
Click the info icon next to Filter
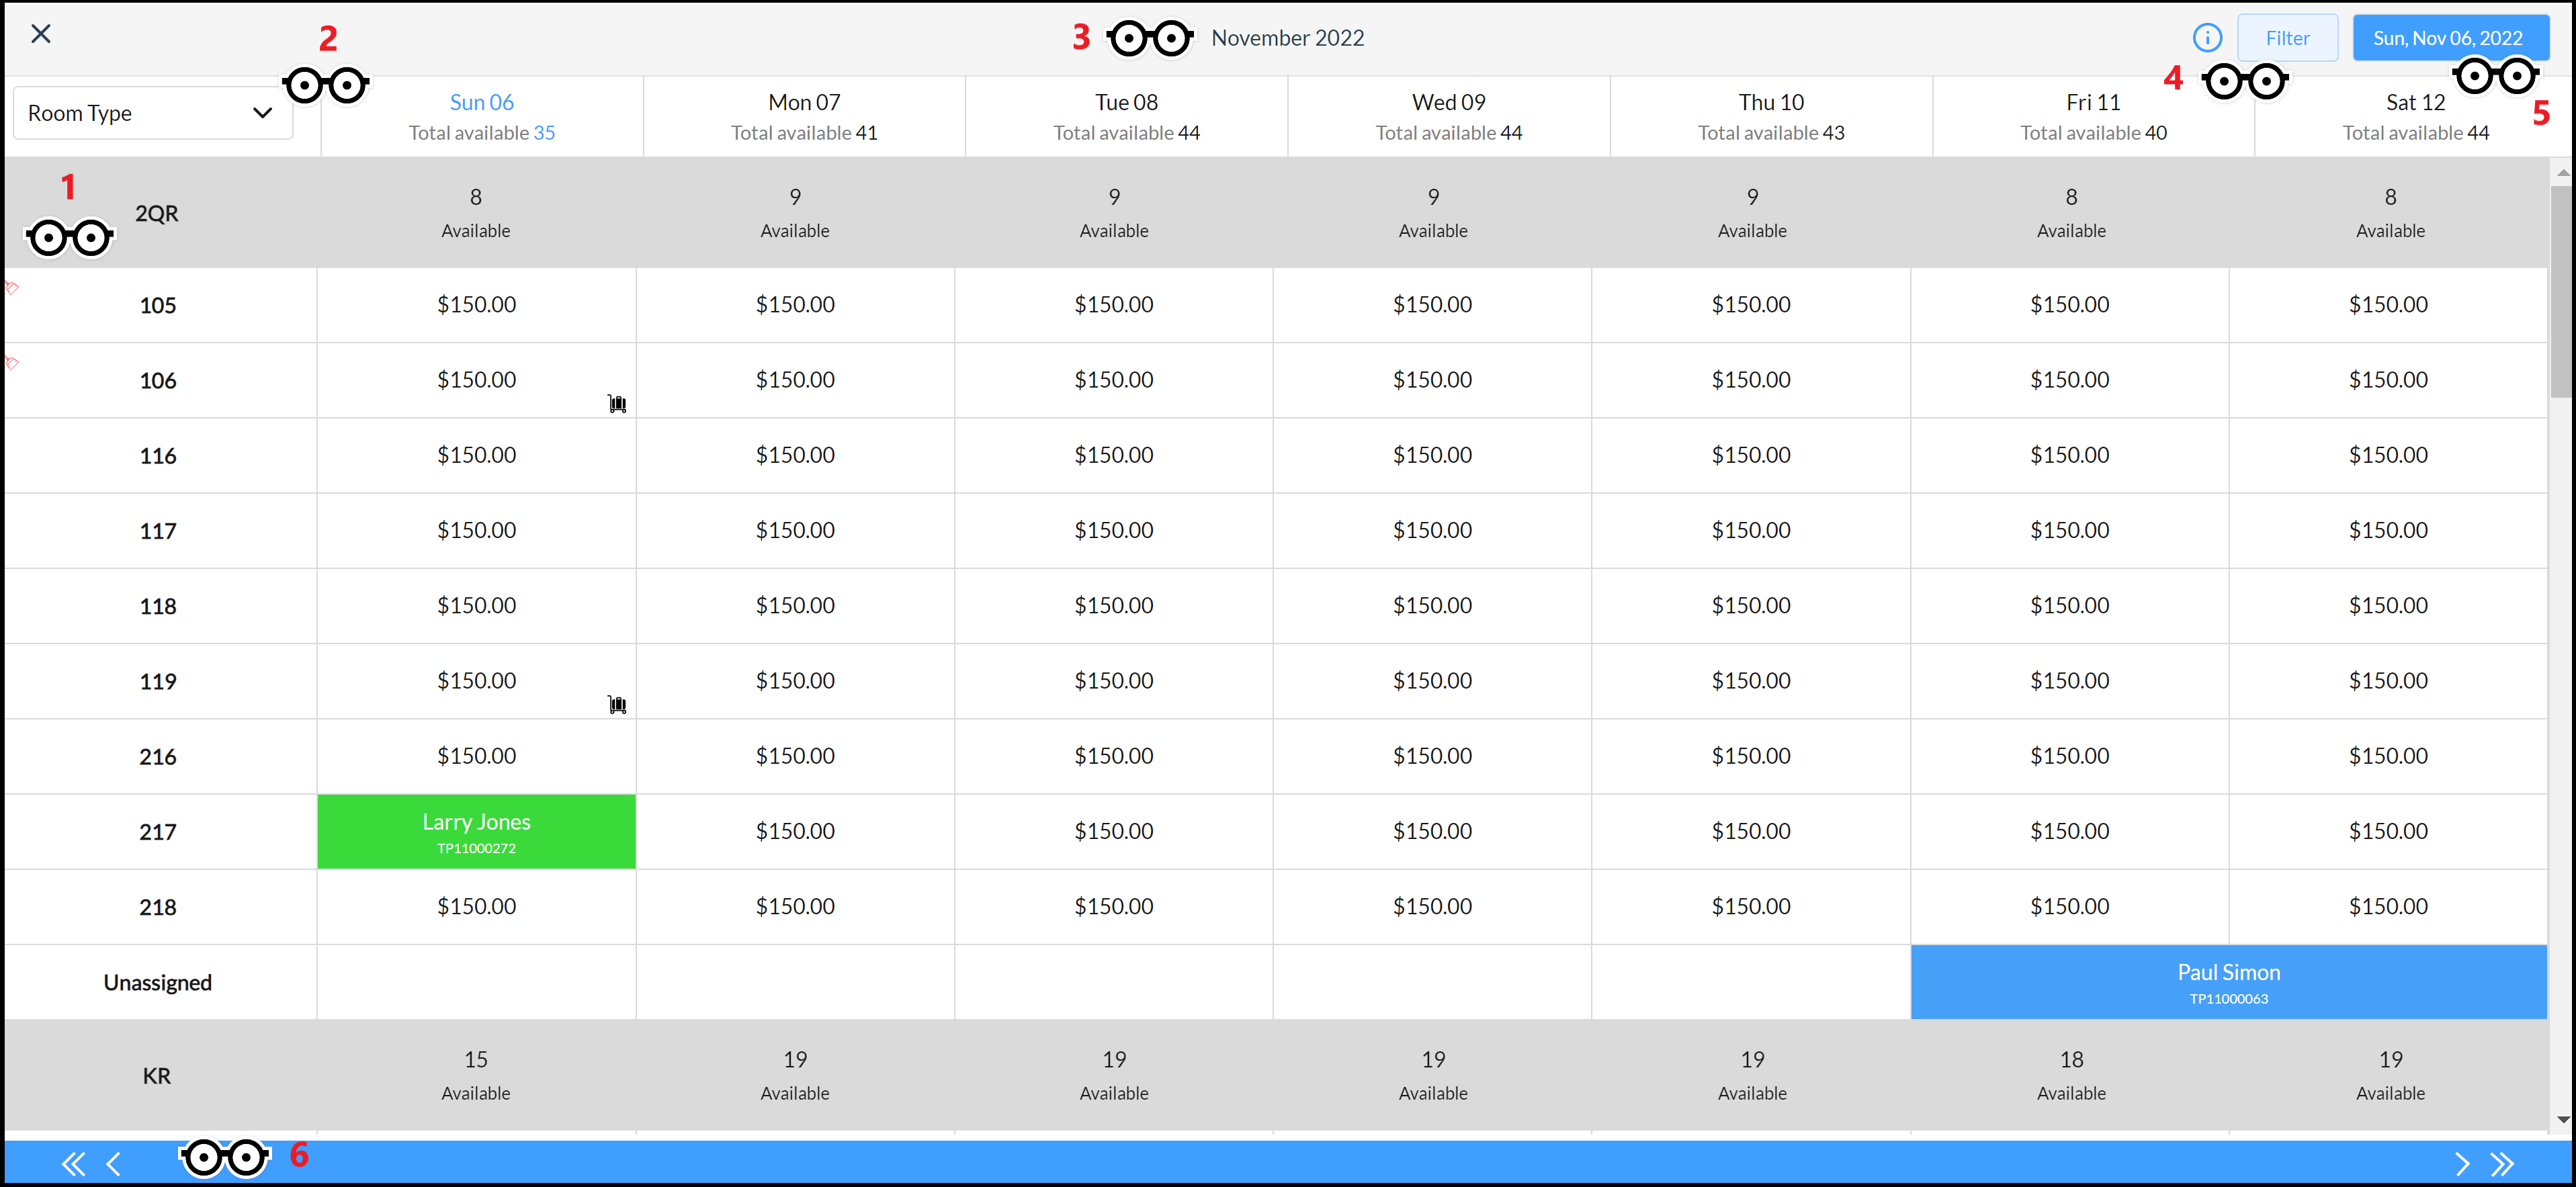point(2208,37)
